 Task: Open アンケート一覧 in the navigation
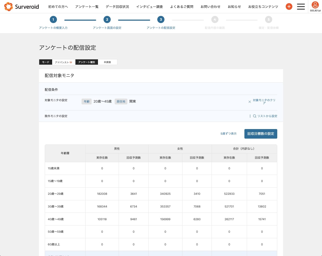(87, 7)
